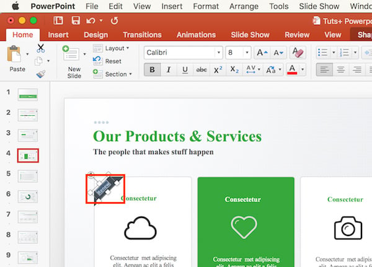Open the Edit menu
372x267 pixels.
point(115,6)
